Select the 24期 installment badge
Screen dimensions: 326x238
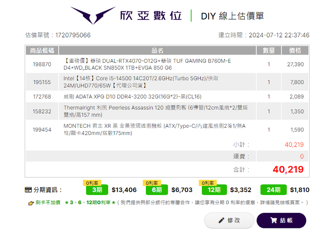tap(273, 190)
